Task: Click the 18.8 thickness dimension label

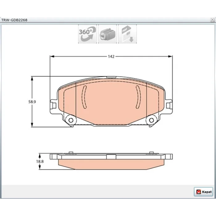Action: 40,161
